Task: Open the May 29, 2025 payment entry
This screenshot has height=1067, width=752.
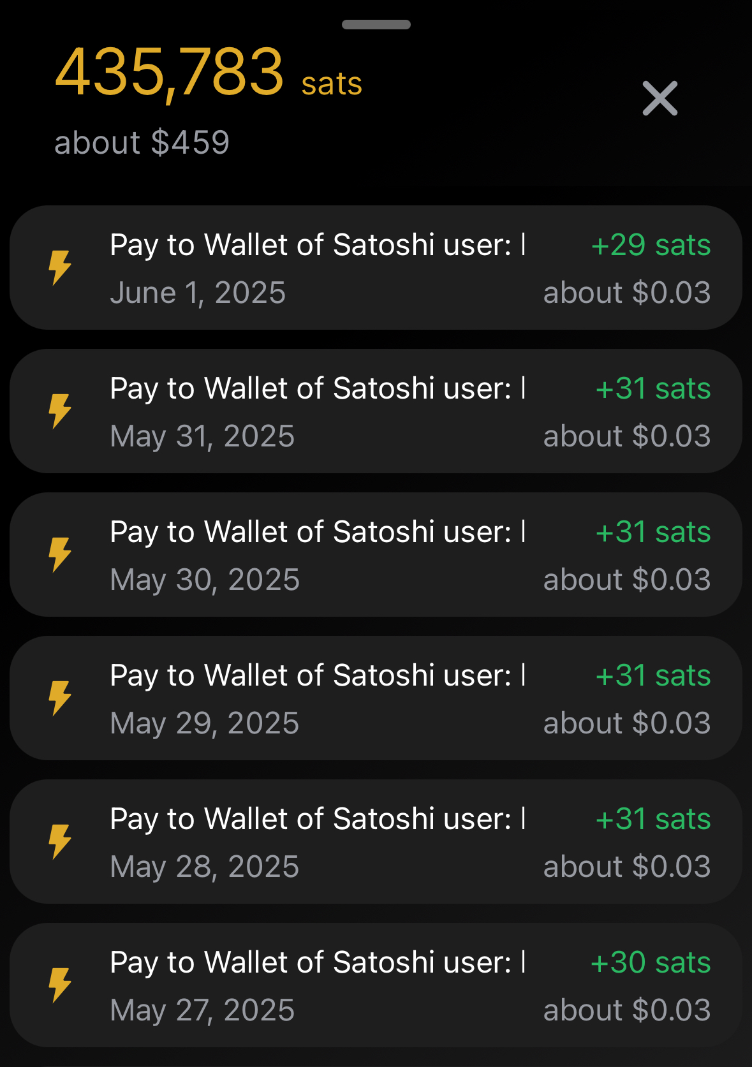Action: [x=376, y=698]
